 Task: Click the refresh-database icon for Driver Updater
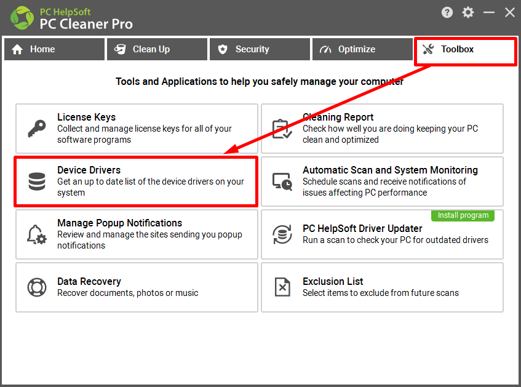(x=282, y=234)
